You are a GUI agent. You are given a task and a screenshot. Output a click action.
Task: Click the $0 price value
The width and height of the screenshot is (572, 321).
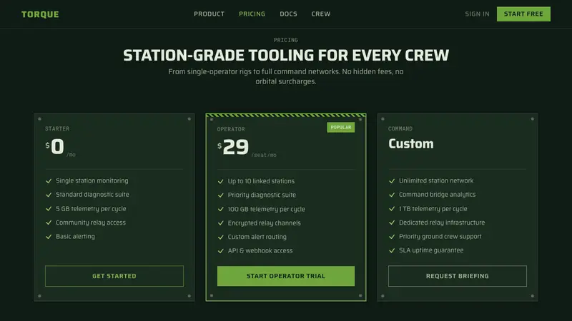point(55,146)
